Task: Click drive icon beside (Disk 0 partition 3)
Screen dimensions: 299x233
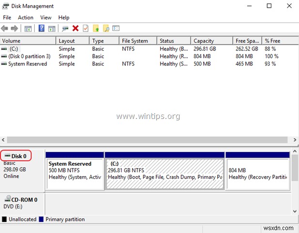Action: [x=4, y=56]
